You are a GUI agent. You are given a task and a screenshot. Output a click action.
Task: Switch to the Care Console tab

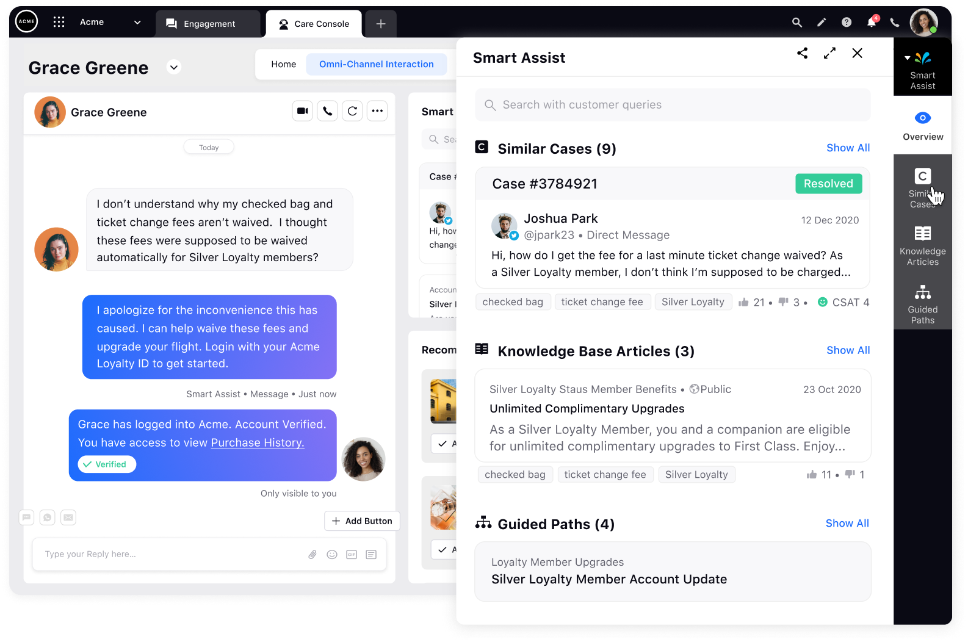[314, 24]
